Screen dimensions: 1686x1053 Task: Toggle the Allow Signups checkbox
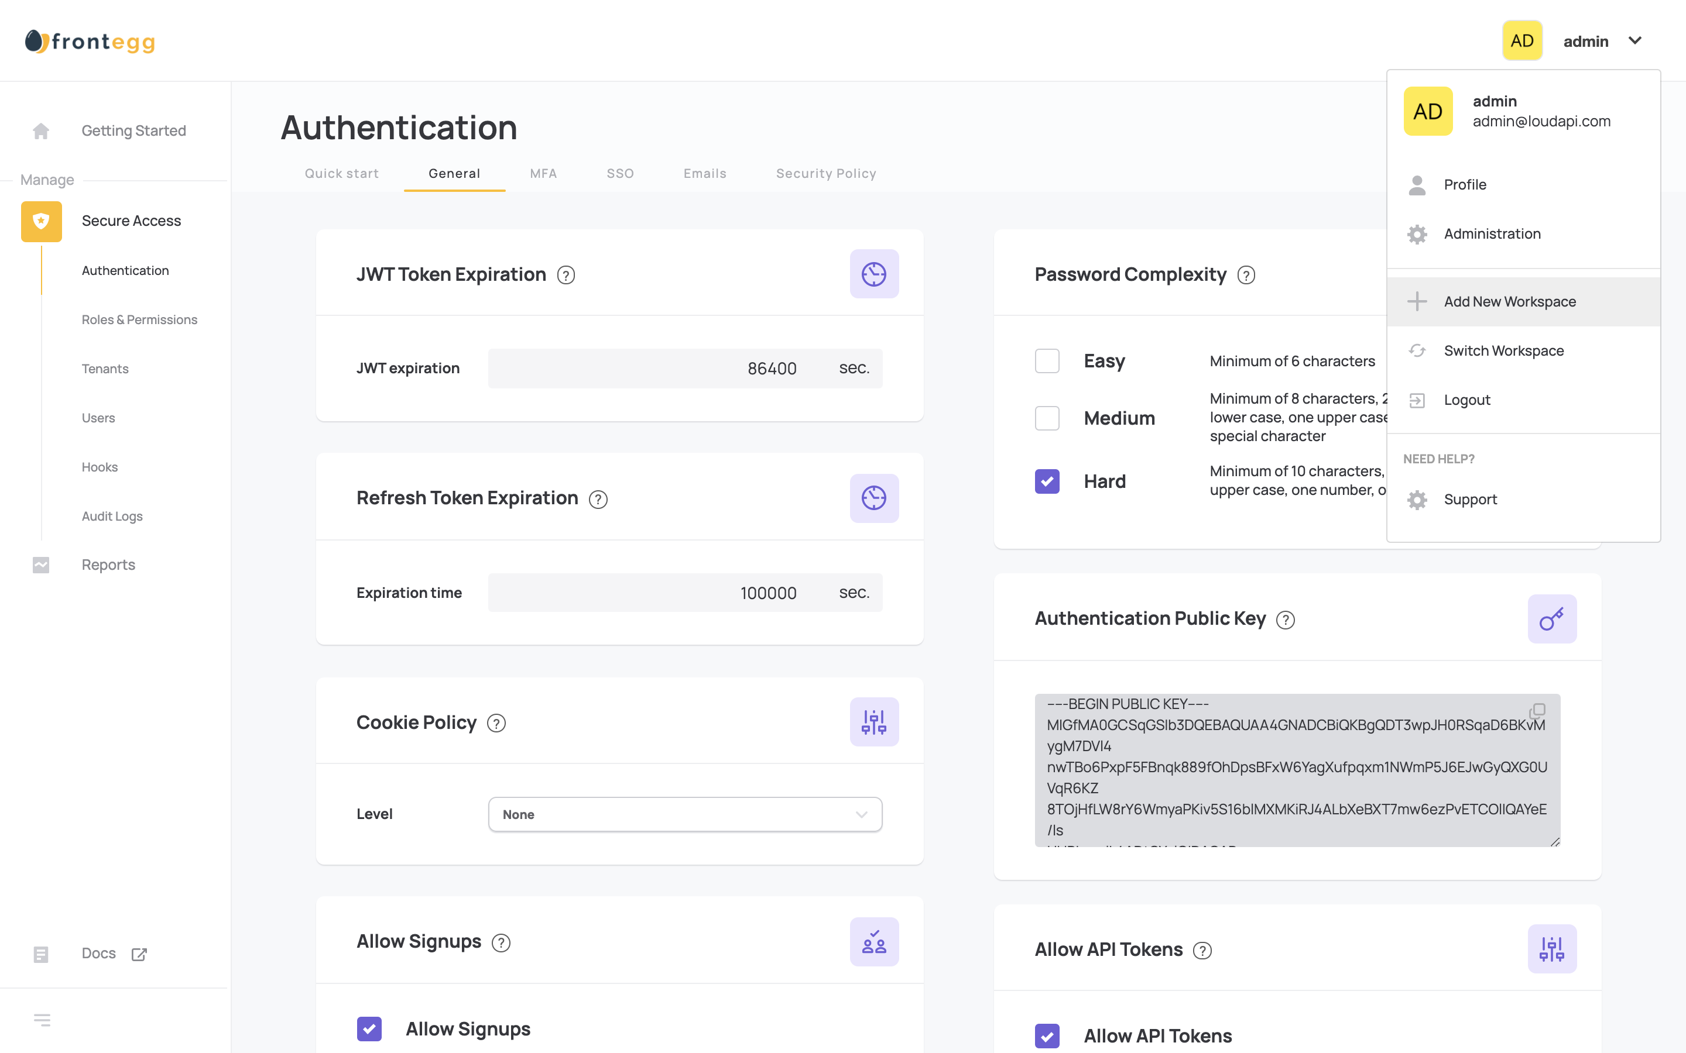(x=369, y=1028)
